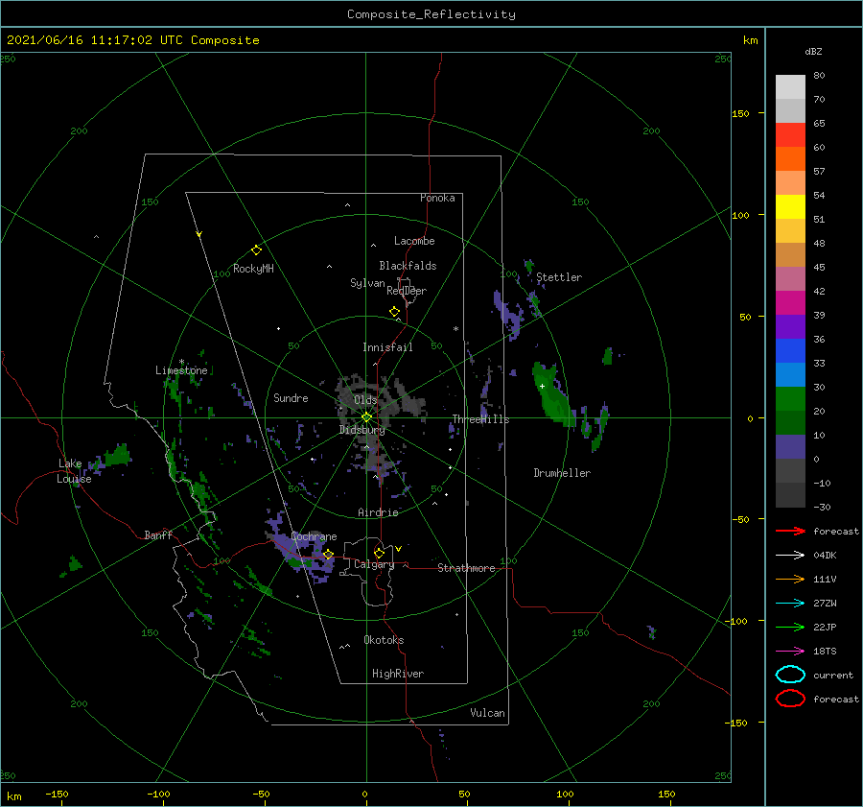Click the Cochrane town label

[314, 536]
